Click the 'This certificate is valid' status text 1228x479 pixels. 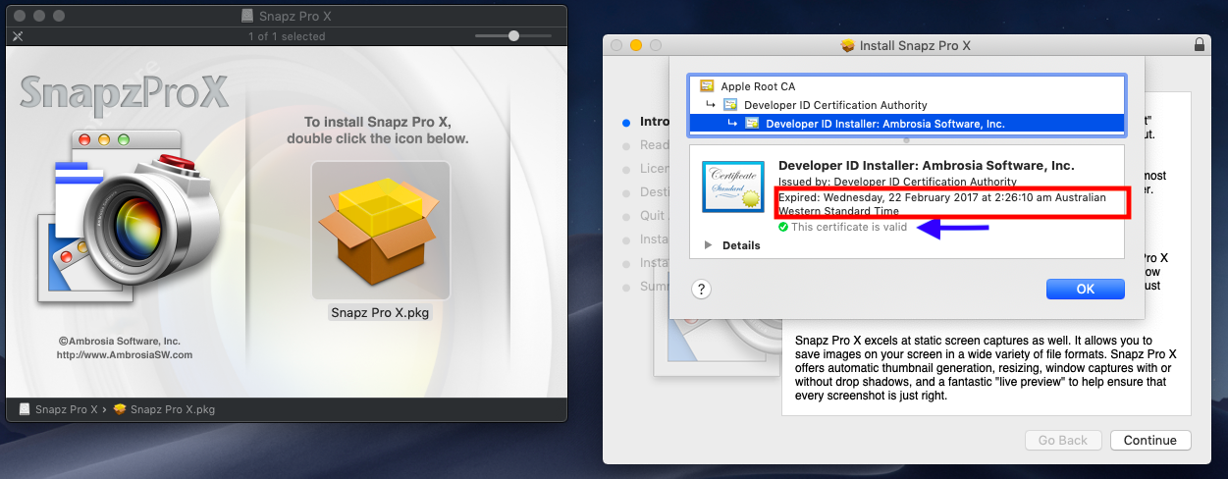click(849, 227)
